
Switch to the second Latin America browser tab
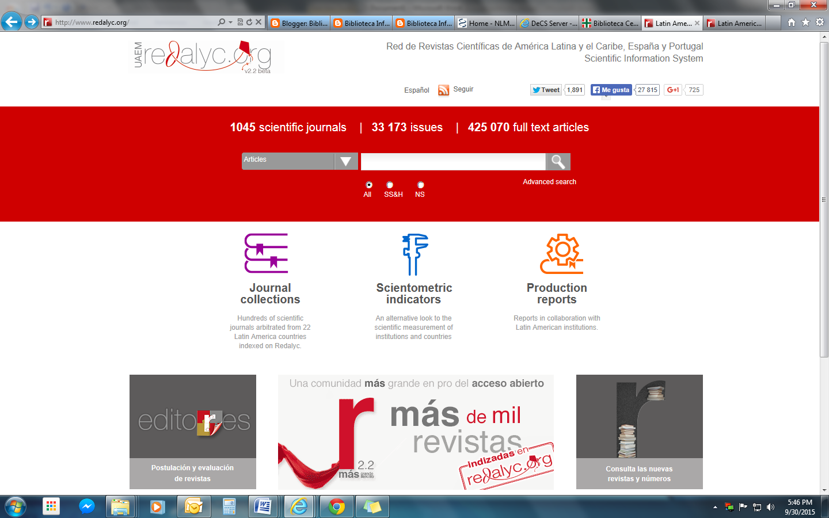(x=736, y=23)
